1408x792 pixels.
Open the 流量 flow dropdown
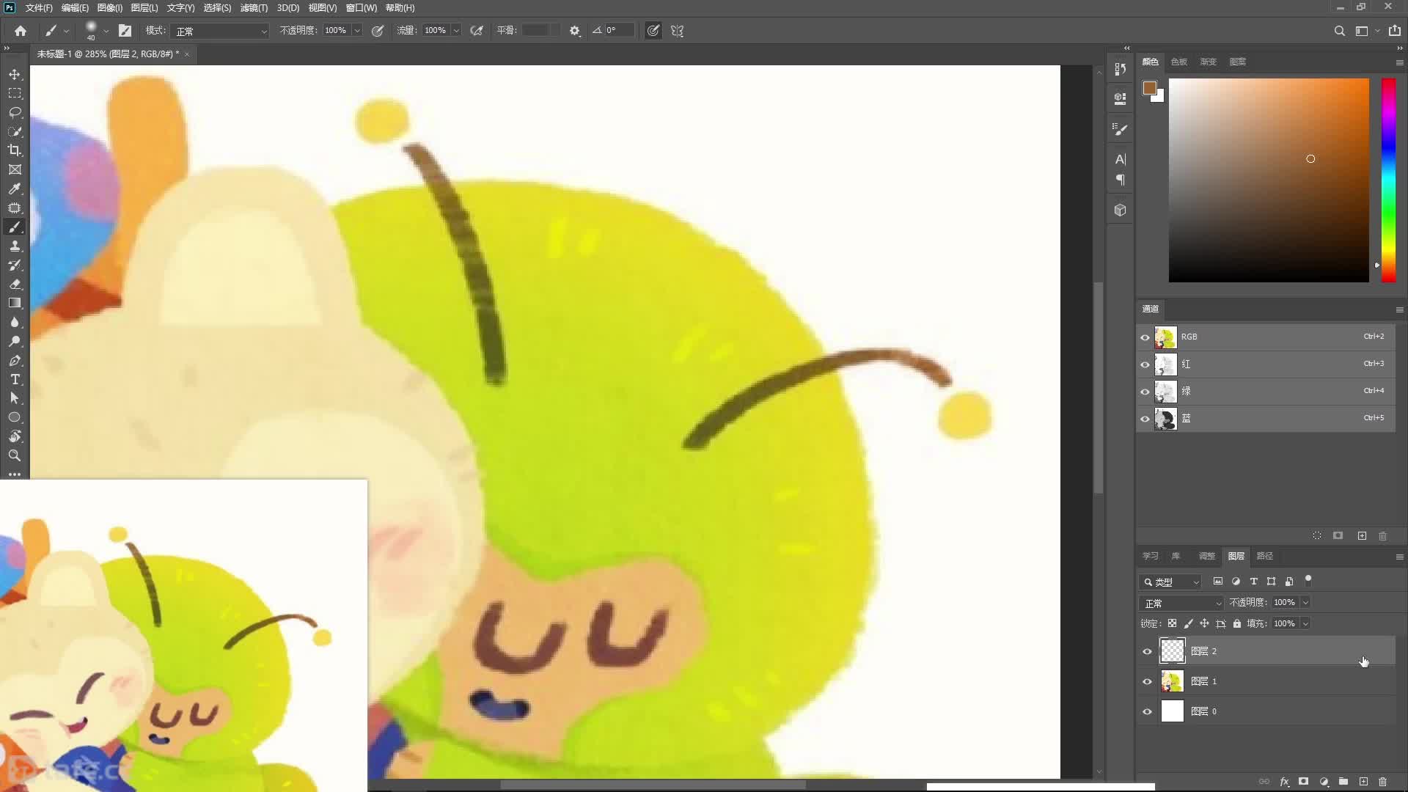click(456, 31)
